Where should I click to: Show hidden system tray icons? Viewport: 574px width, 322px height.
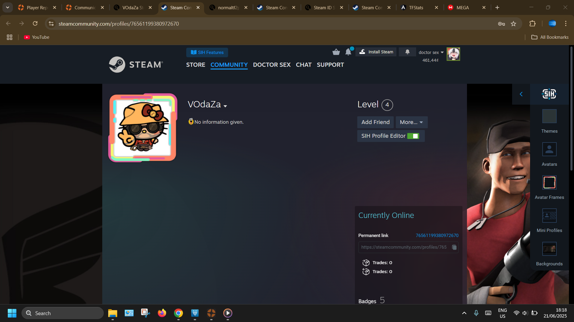(x=464, y=313)
